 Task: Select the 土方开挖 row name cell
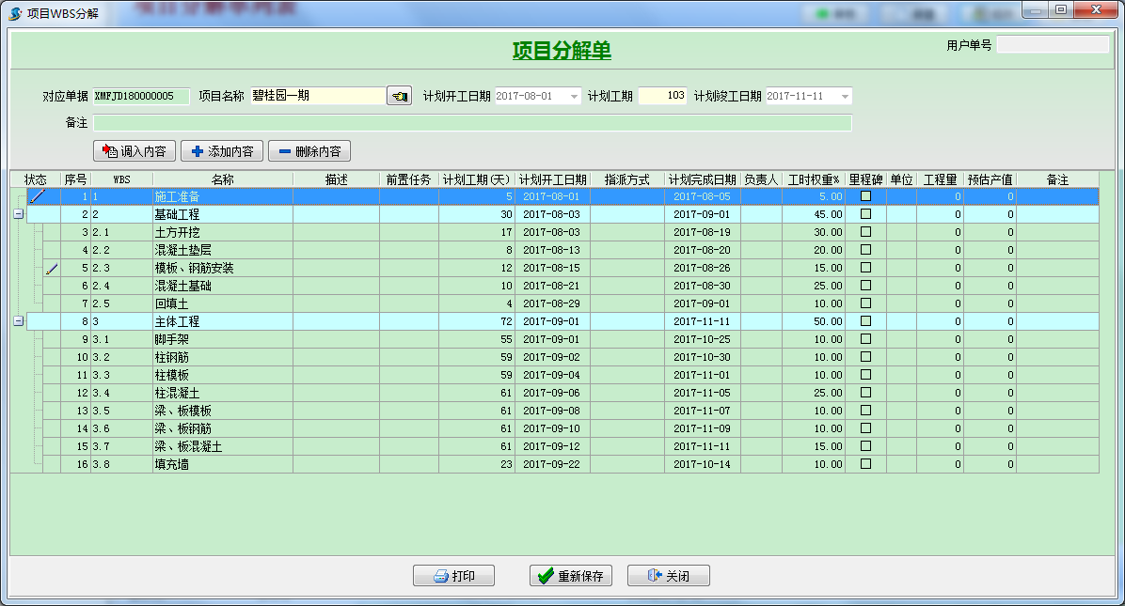pyautogui.click(x=222, y=232)
